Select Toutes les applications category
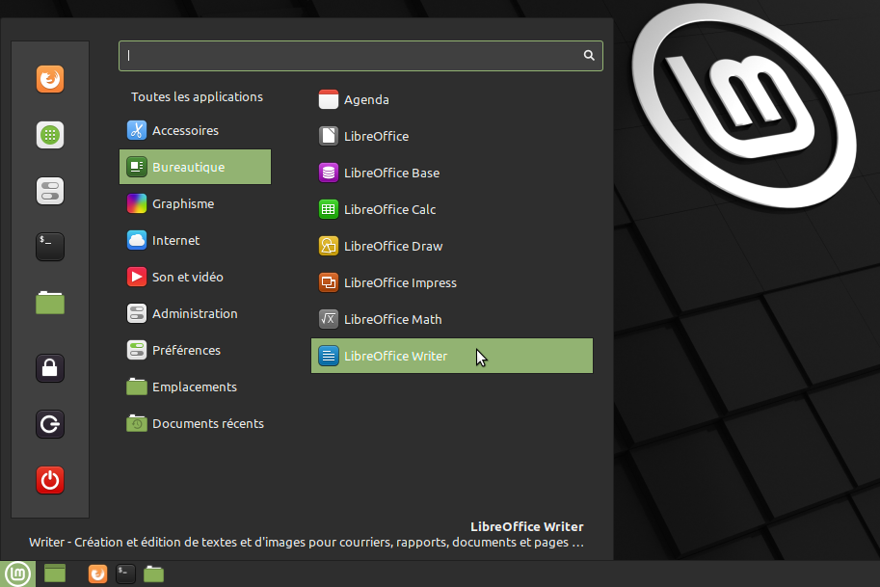Screen dimensions: 880x587 (x=197, y=97)
